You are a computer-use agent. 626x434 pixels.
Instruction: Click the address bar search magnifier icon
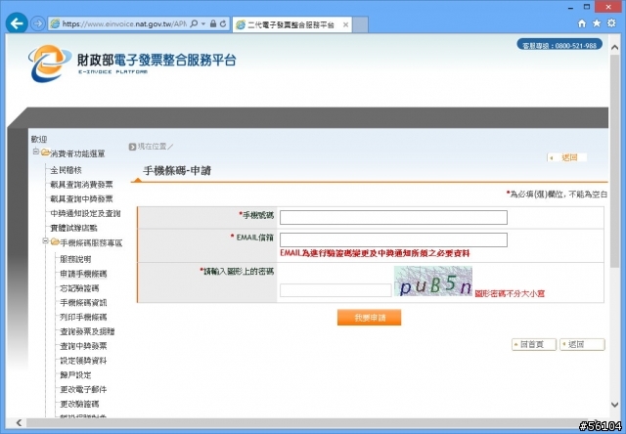[194, 23]
